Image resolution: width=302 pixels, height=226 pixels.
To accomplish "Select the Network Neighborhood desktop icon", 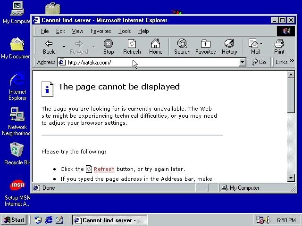I will [x=16, y=121].
